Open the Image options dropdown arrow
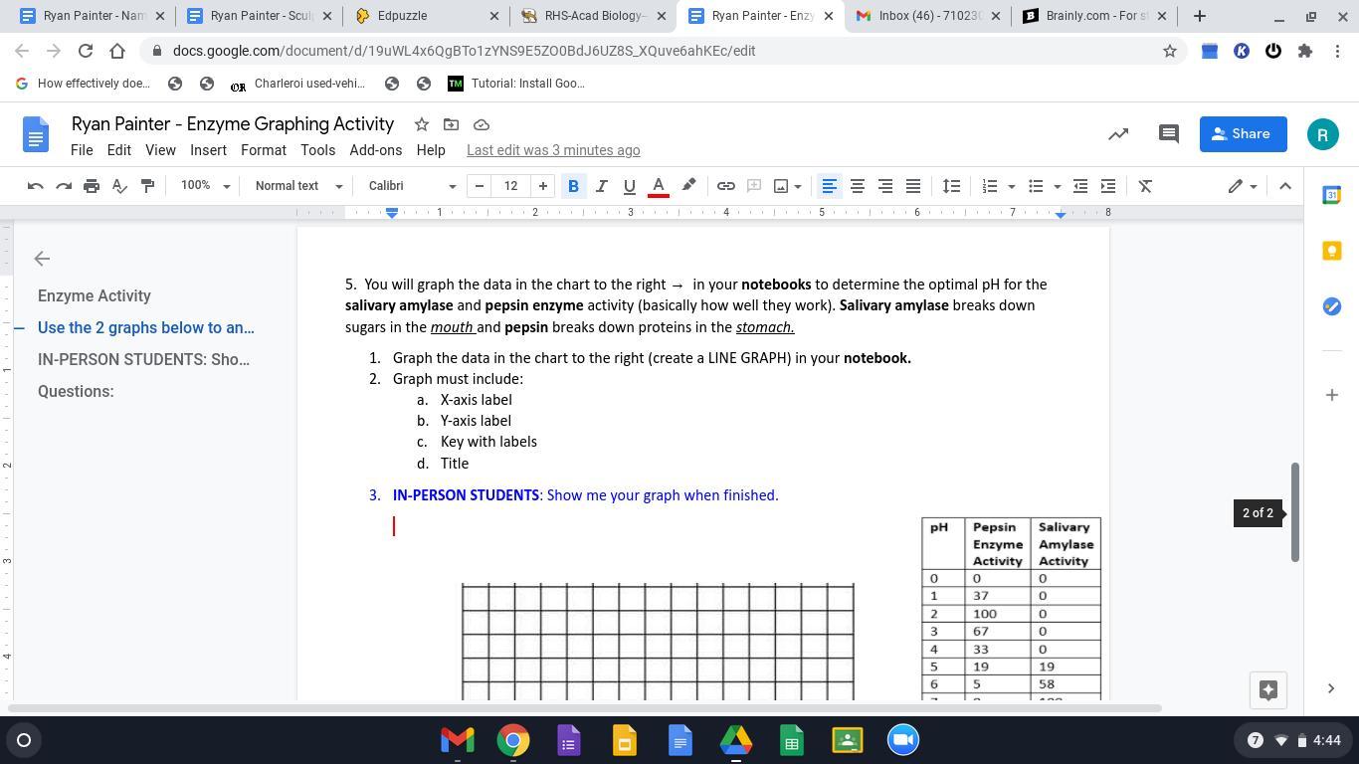 (x=797, y=186)
